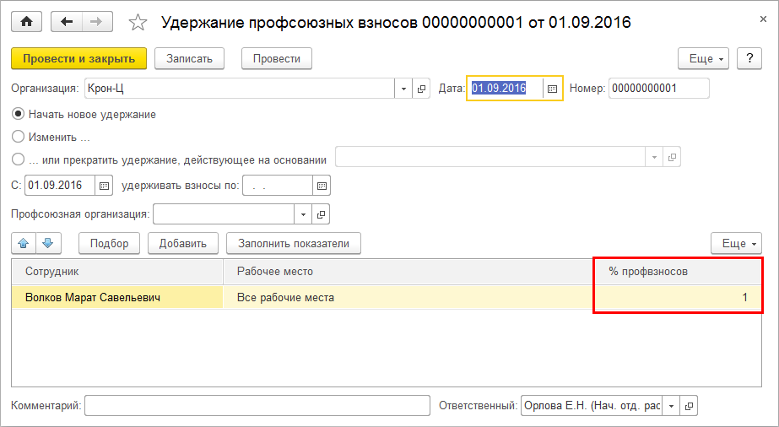Image resolution: width=779 pixels, height=427 pixels.
Task: Focus the Комментарий text field
Action: pyautogui.click(x=257, y=406)
